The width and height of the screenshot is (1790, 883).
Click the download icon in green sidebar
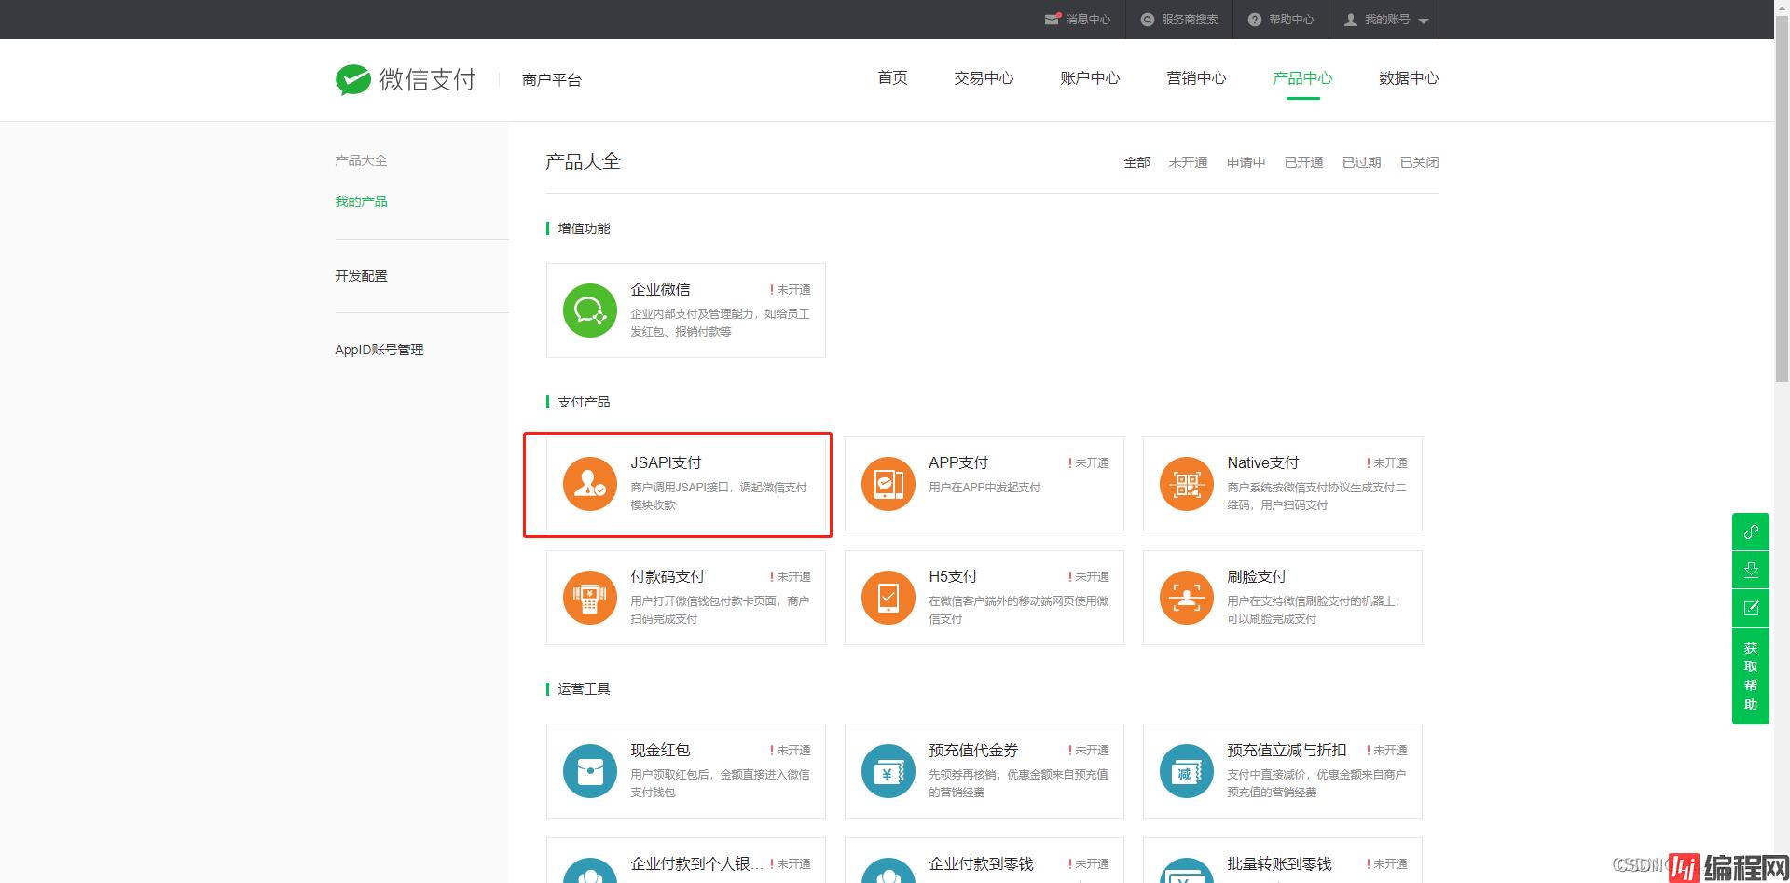pos(1751,570)
